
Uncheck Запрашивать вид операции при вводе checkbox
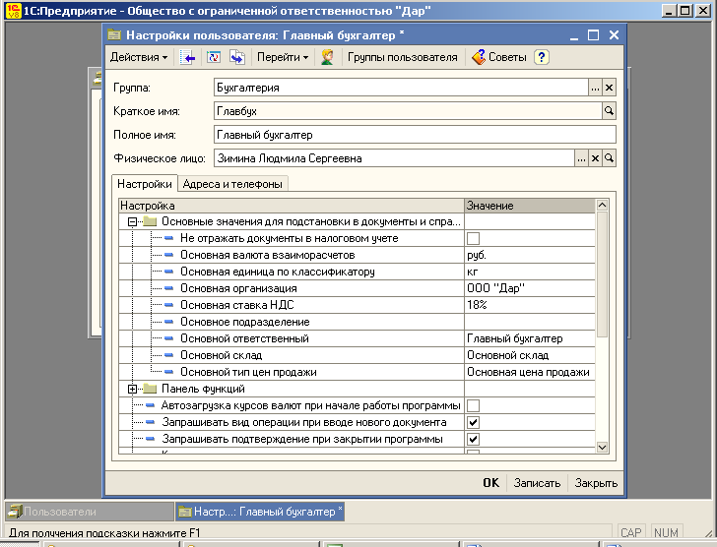[474, 422]
